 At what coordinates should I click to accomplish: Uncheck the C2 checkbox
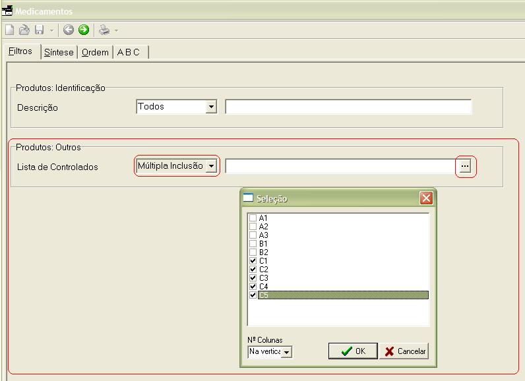point(253,270)
